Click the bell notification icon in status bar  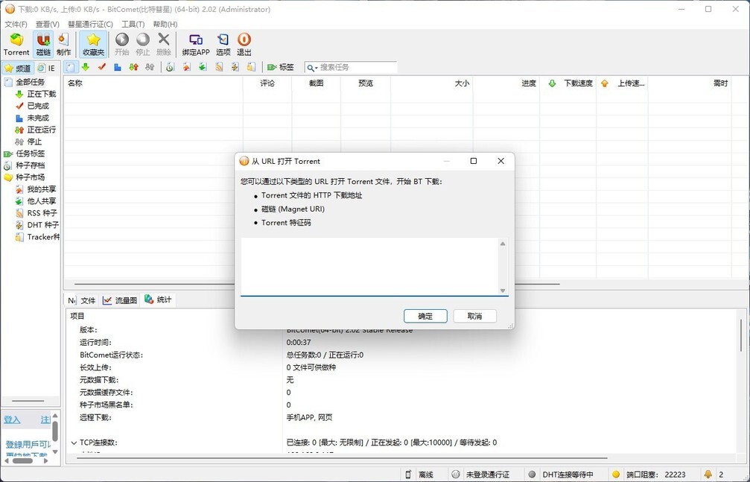(x=708, y=475)
